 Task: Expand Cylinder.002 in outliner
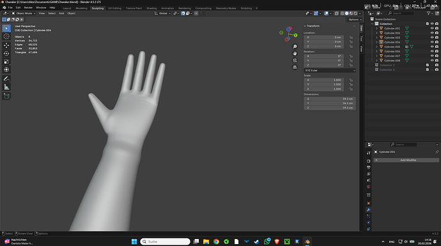[x=376, y=33]
